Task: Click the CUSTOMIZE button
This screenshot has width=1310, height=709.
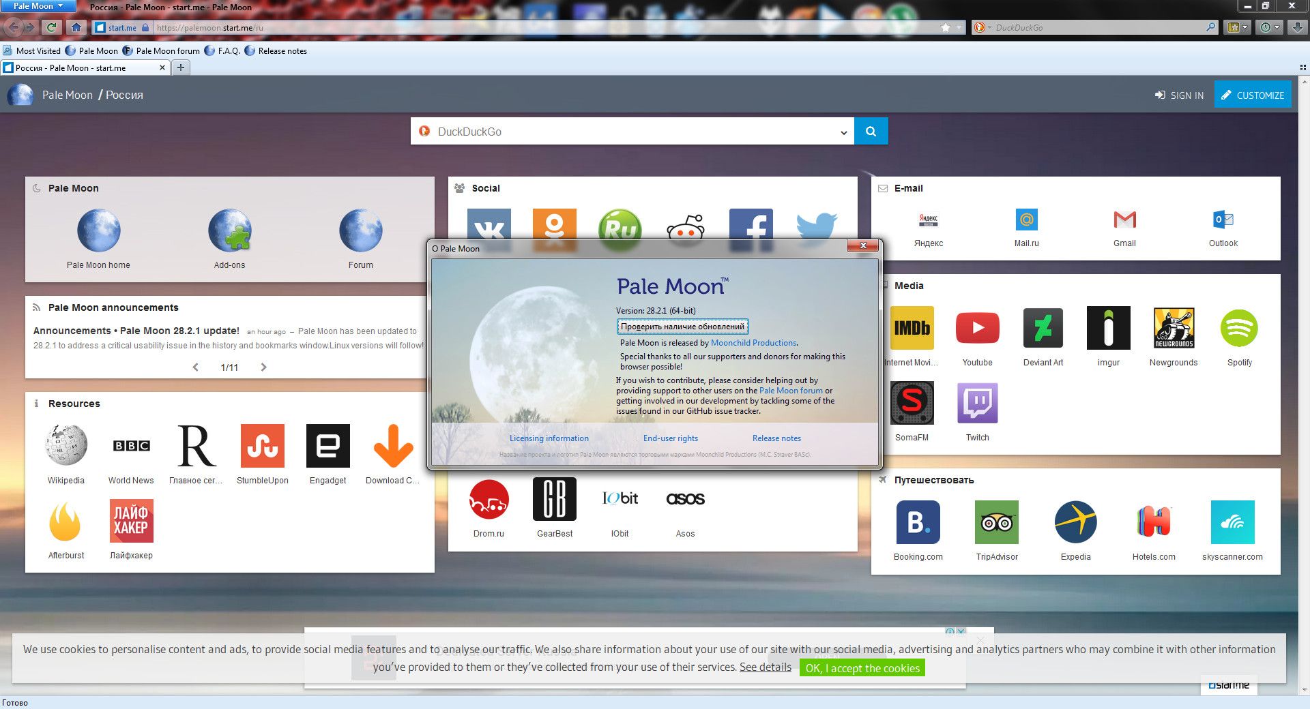Action: (x=1253, y=95)
